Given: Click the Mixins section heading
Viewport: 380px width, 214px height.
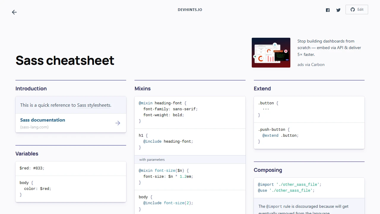Looking at the screenshot, I should coord(142,89).
